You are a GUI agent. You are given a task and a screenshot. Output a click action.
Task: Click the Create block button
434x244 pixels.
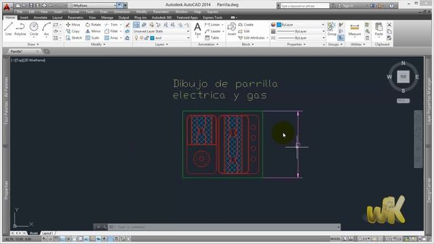tap(245, 24)
